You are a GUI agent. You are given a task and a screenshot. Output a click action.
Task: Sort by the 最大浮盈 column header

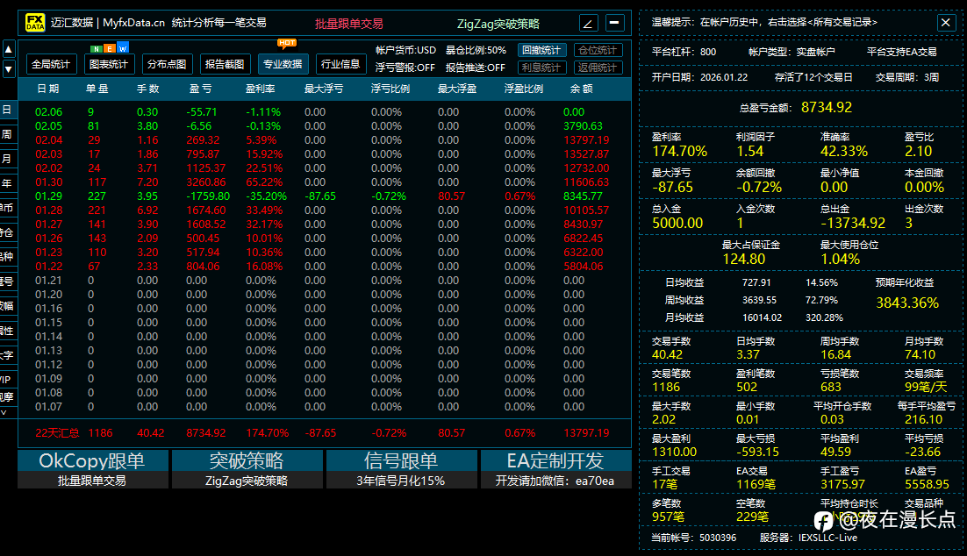[x=457, y=89]
